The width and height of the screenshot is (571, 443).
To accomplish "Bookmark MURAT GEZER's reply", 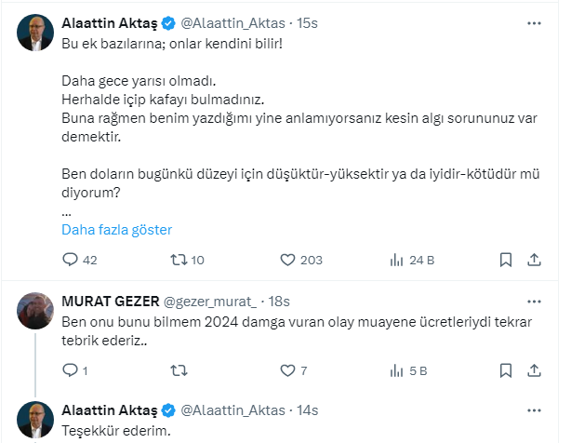I will point(505,371).
